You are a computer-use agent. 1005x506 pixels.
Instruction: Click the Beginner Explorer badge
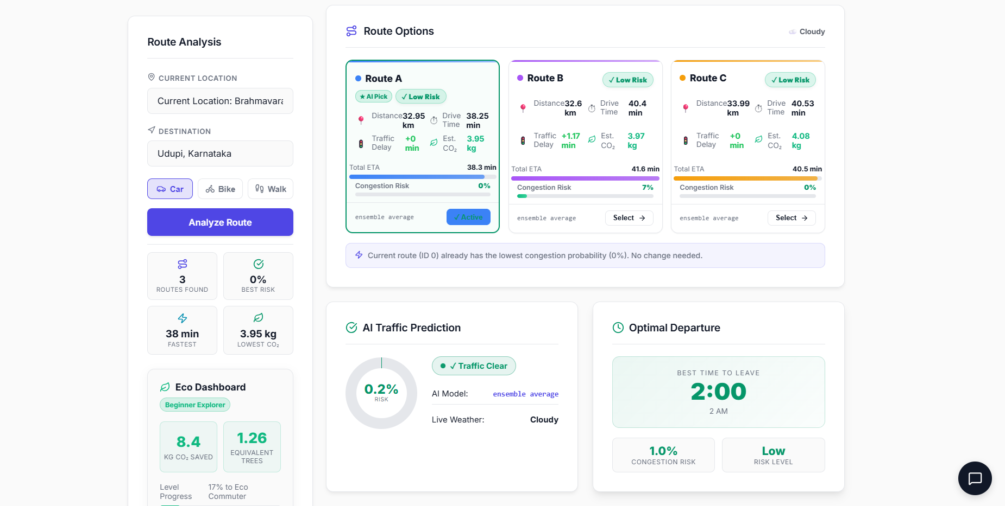(195, 405)
